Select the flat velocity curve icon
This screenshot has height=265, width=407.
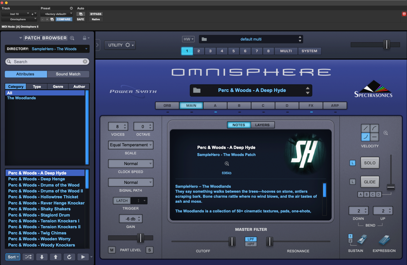pos(374,137)
